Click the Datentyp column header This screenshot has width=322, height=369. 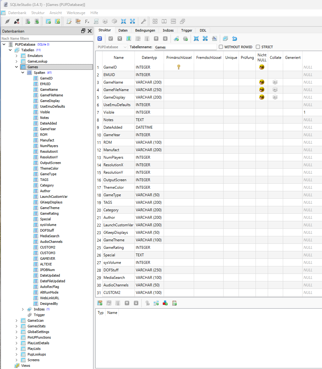coord(149,57)
